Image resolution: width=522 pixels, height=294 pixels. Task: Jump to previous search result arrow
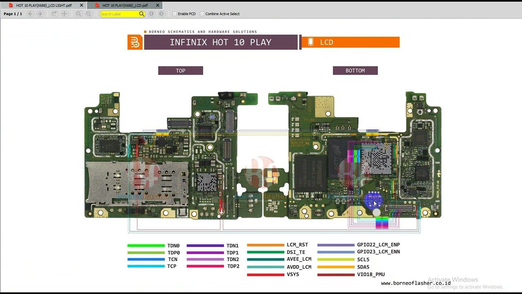click(151, 14)
